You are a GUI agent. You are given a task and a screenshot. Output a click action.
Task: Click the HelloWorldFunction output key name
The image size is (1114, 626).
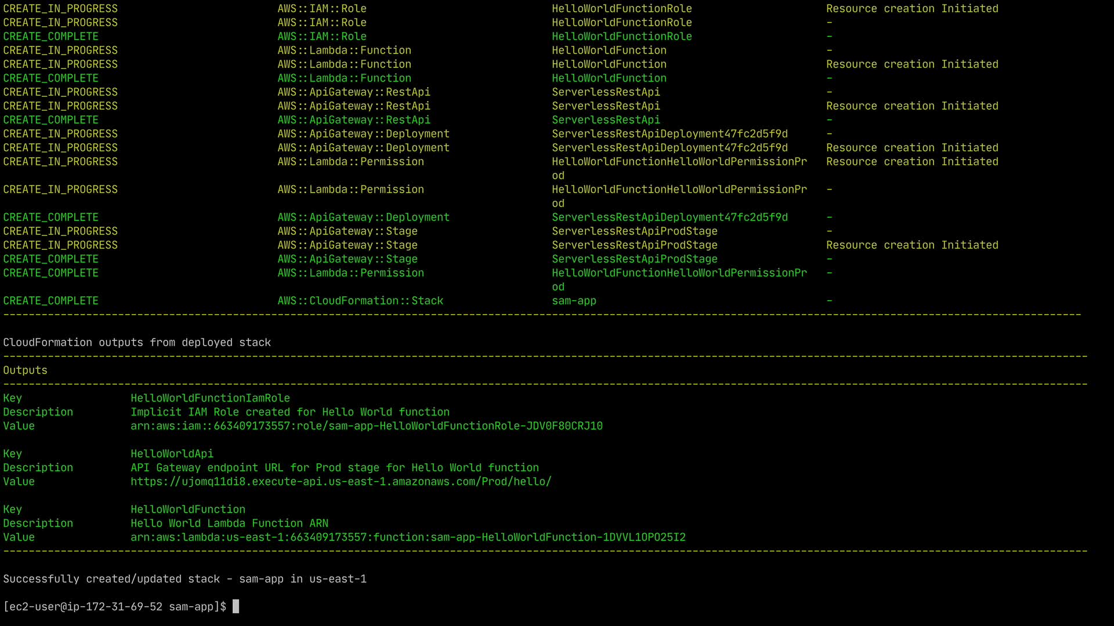(187, 509)
